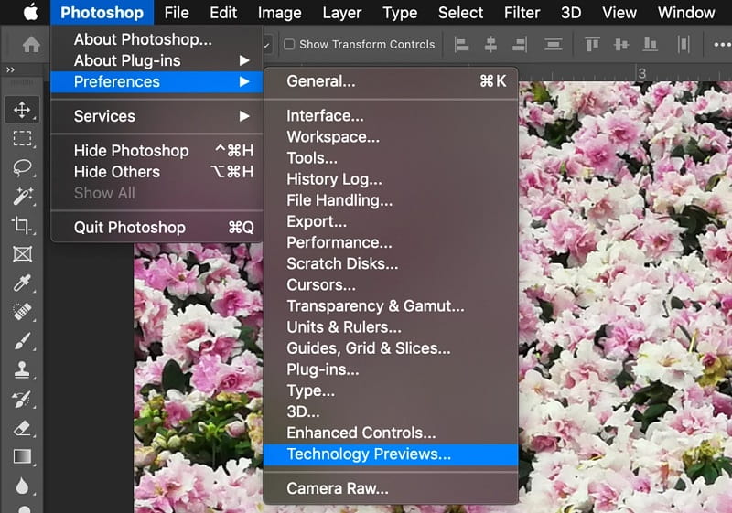Select the Spot Healing Brush tool
The image size is (732, 513).
coord(22,312)
